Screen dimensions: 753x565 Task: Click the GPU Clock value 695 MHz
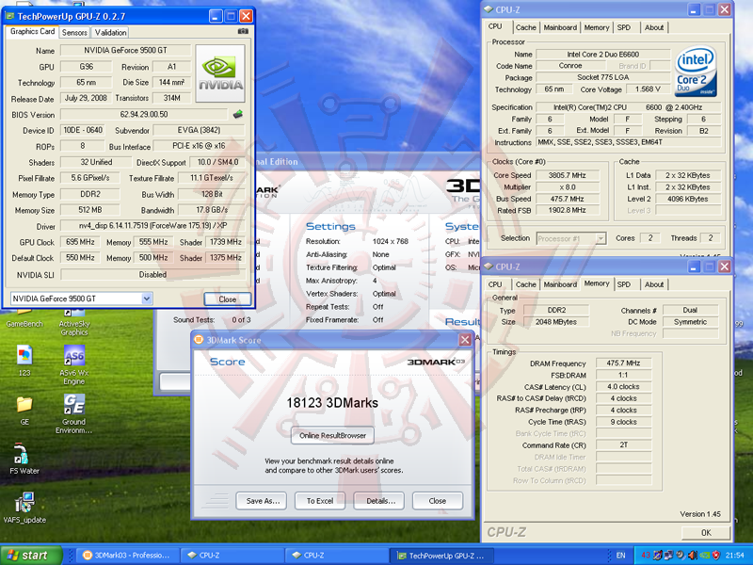tap(80, 242)
